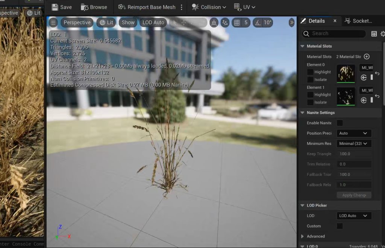Reimport Base Mesh from source
385x248 pixels.
[147, 7]
